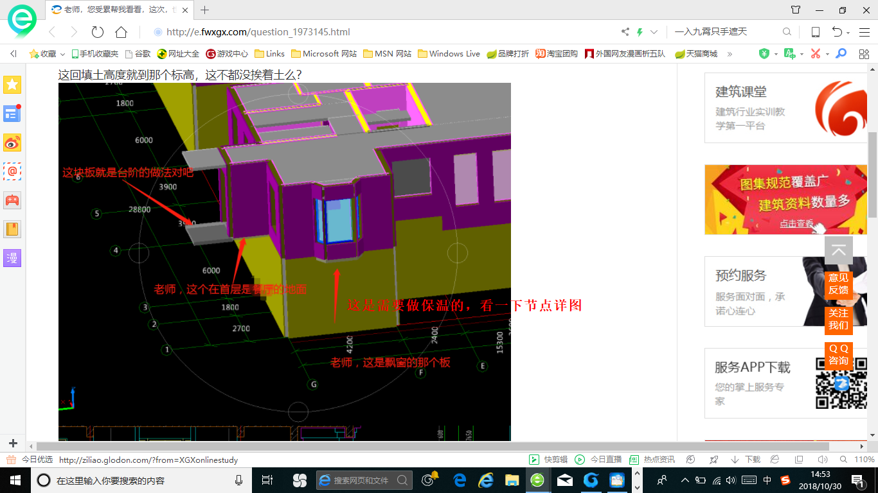
Task: Go forward with the browser forward arrow
Action: coord(74,32)
